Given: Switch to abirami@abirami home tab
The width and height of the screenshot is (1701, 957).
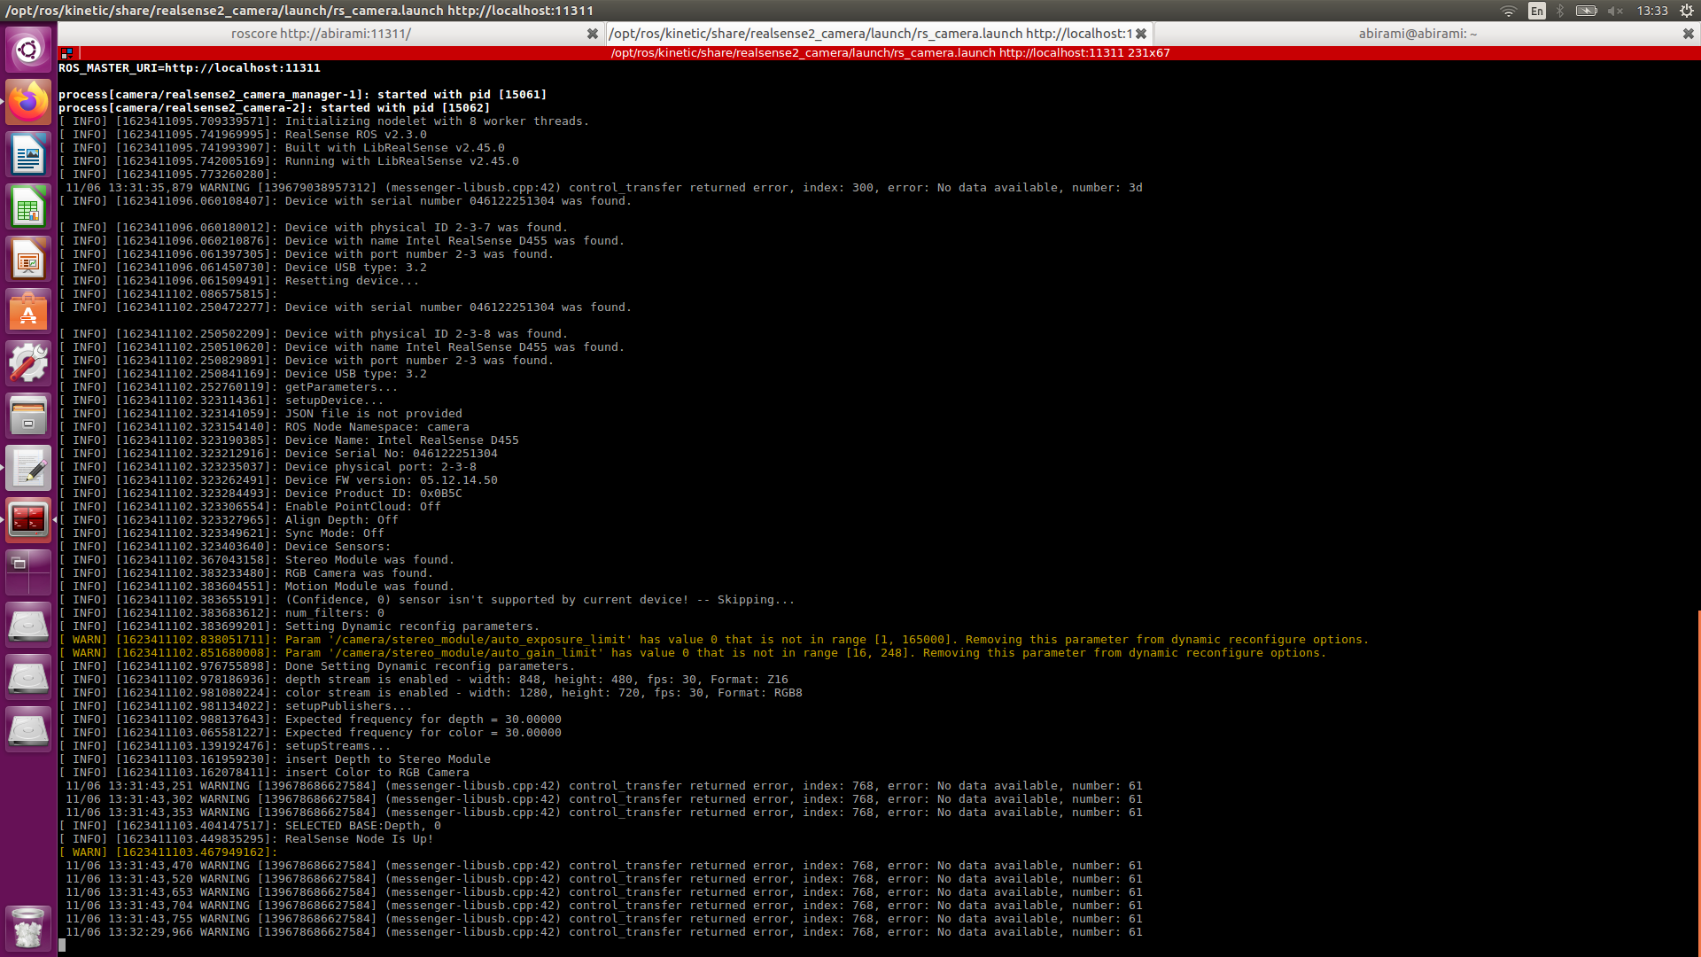Looking at the screenshot, I should pyautogui.click(x=1417, y=34).
